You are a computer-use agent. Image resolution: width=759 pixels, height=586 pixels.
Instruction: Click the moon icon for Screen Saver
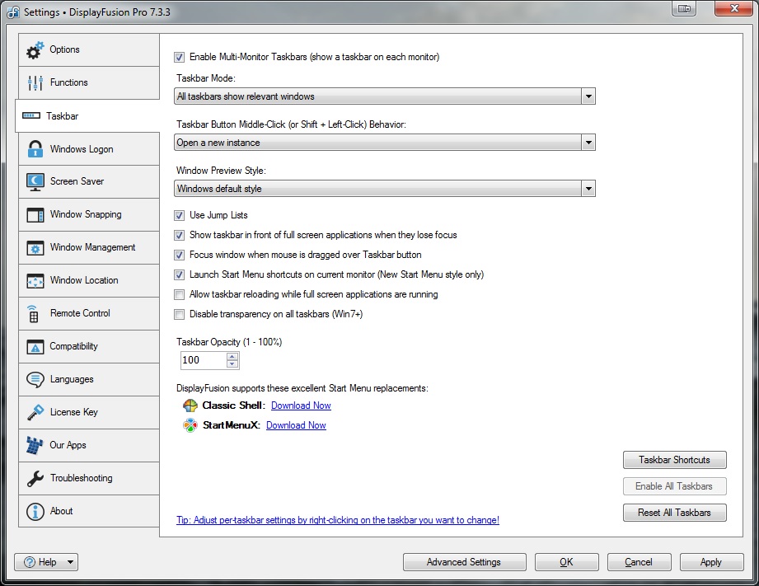35,182
